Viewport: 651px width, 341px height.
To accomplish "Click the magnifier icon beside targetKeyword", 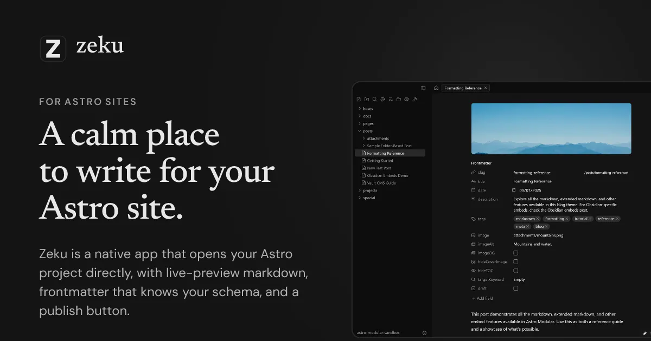I will (474, 279).
